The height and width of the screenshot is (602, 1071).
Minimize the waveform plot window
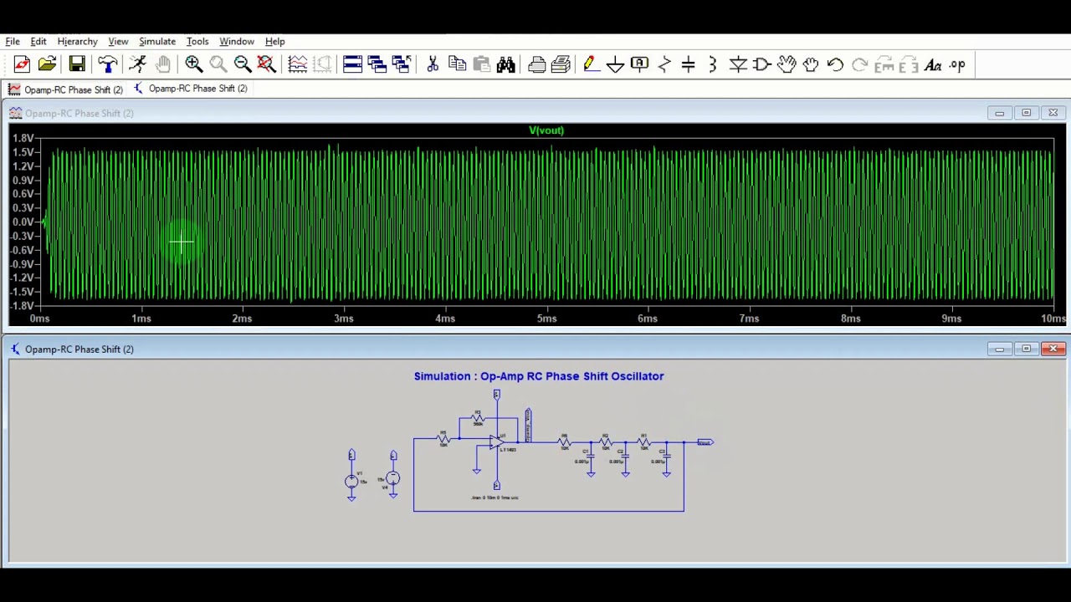tap(999, 113)
